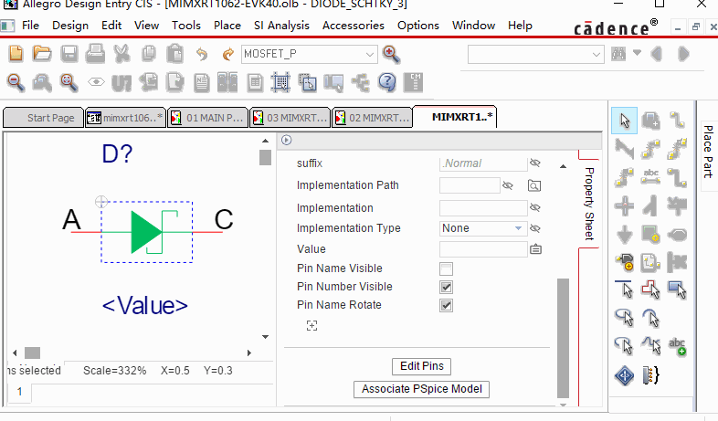Click the Help question mark icon
The width and height of the screenshot is (718, 421).
coord(386,82)
